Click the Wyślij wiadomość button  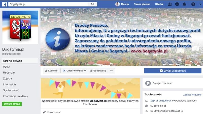(173, 71)
